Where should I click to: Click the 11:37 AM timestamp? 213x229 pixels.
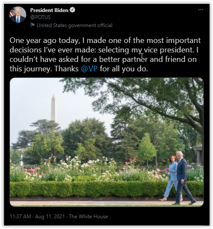(x=20, y=216)
